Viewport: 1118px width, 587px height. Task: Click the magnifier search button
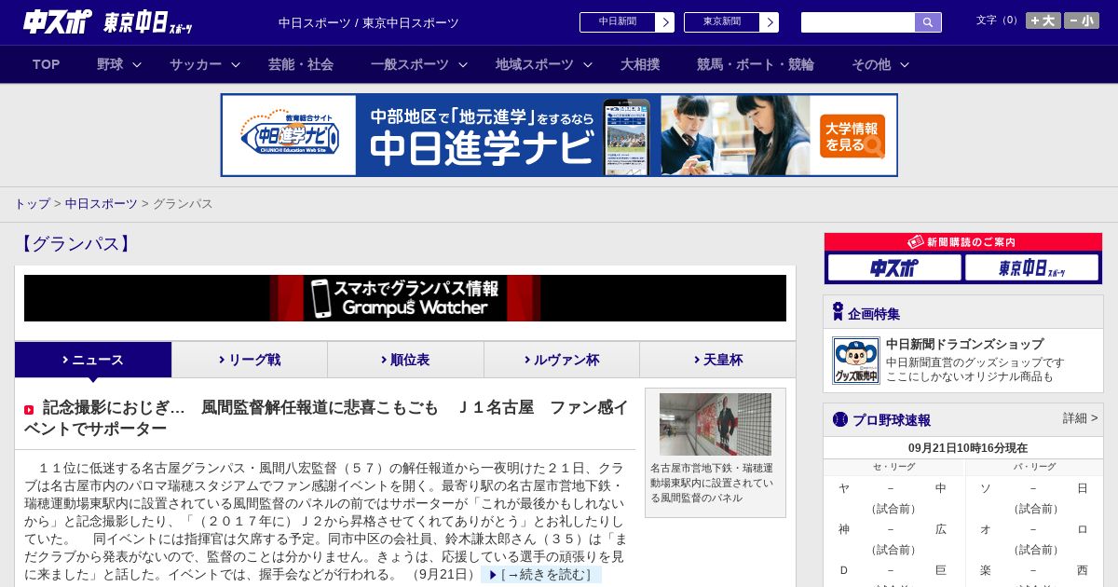click(928, 22)
